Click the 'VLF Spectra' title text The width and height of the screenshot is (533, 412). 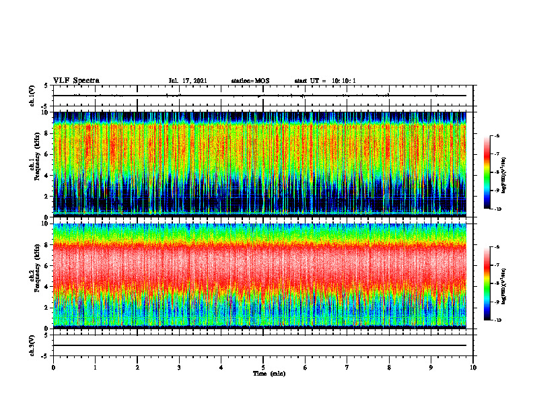tap(76, 81)
